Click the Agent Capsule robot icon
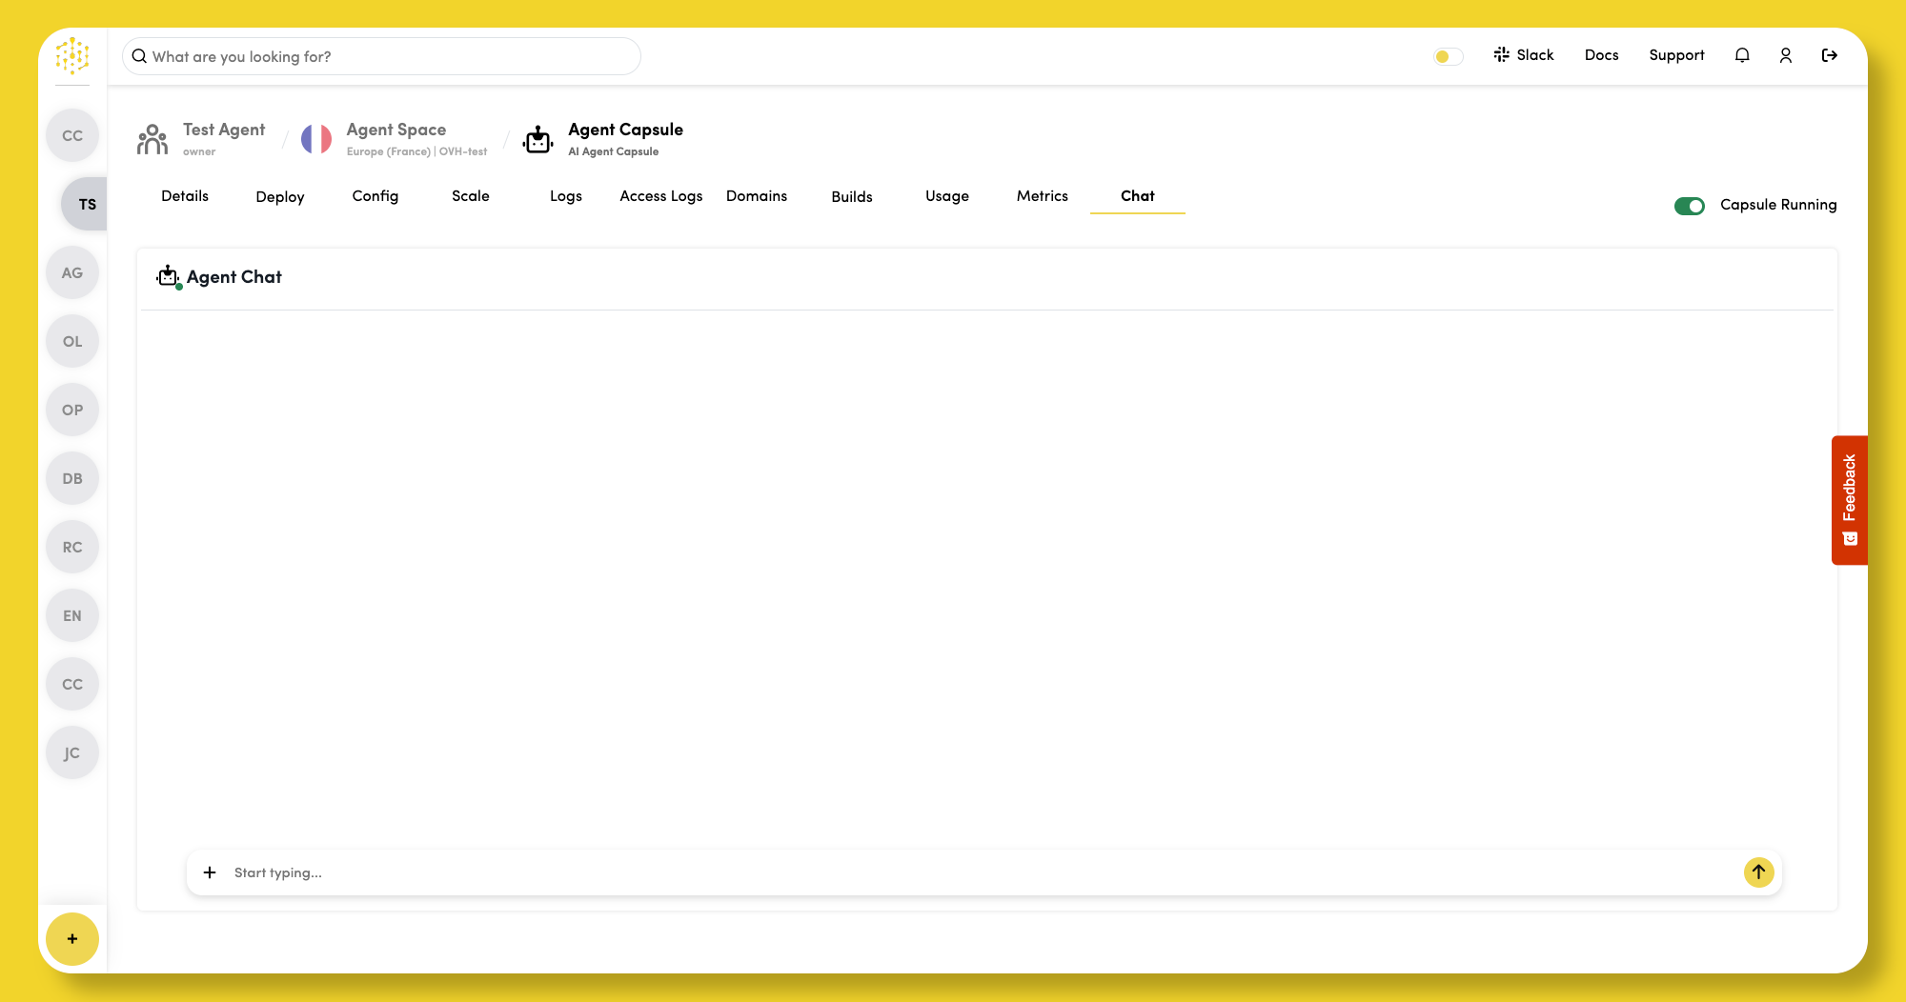 pyautogui.click(x=538, y=140)
